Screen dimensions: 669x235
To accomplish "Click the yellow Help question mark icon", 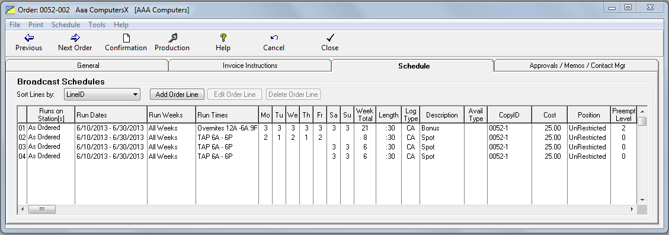I will tap(223, 37).
